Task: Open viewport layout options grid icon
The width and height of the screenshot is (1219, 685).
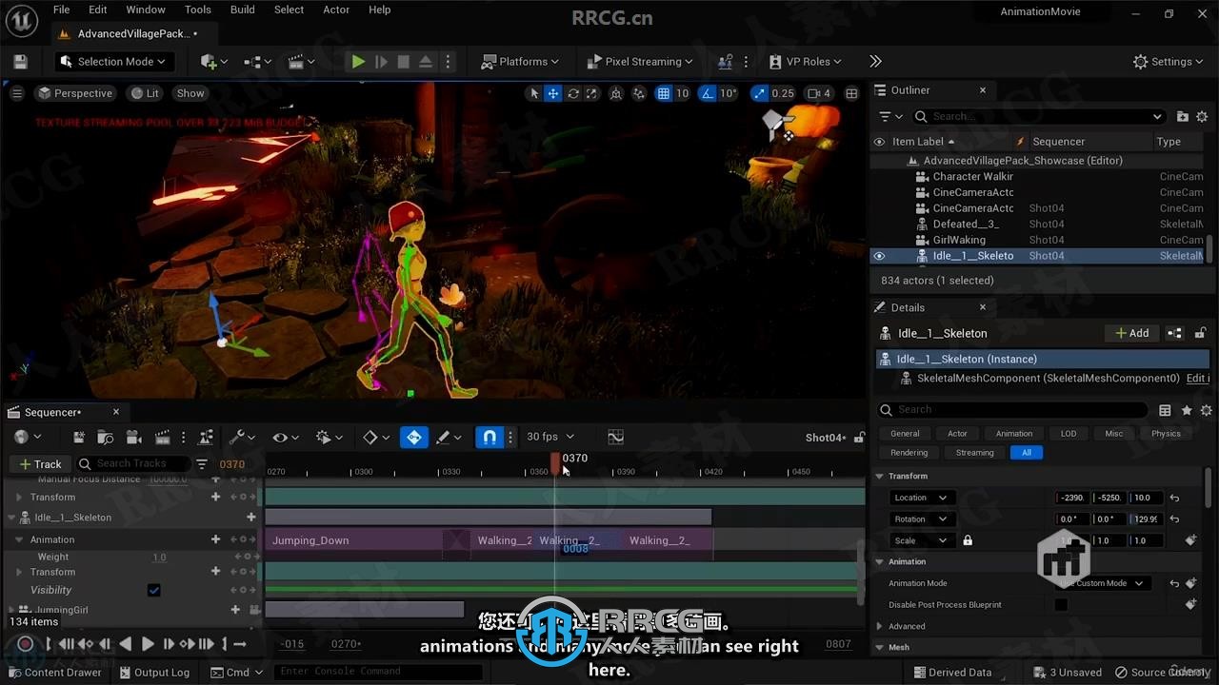Action: (x=852, y=93)
